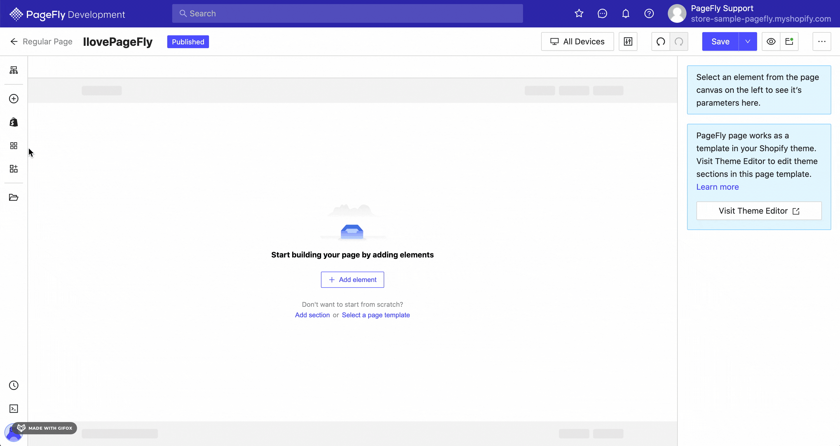The width and height of the screenshot is (840, 446).
Task: Open the saved sections folder icon
Action: [14, 198]
